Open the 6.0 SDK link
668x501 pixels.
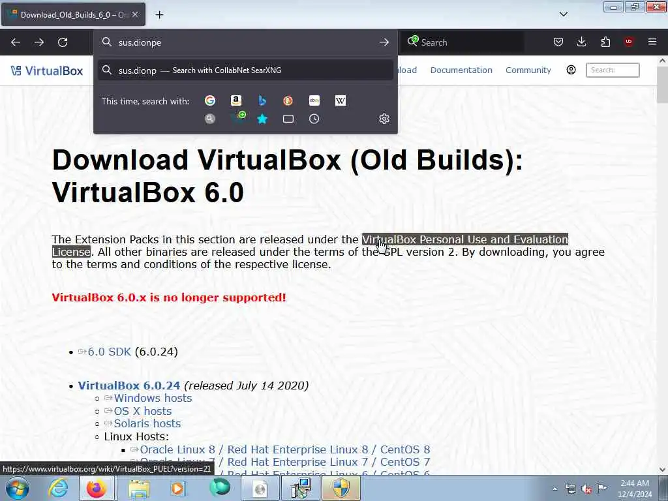point(109,352)
